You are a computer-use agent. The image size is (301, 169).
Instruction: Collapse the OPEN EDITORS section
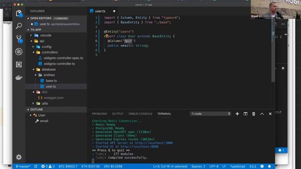point(56,18)
